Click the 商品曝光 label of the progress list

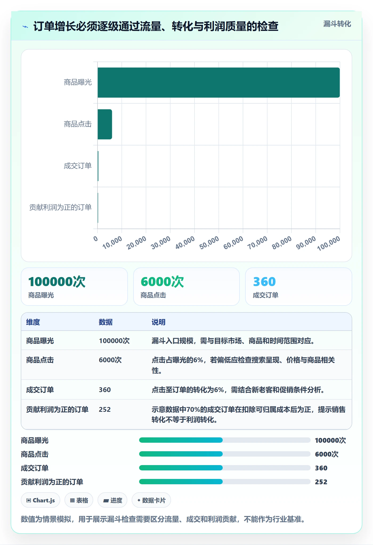pos(35,440)
